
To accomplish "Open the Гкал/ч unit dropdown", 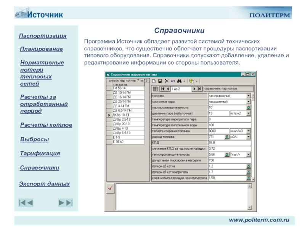I will click(249, 155).
